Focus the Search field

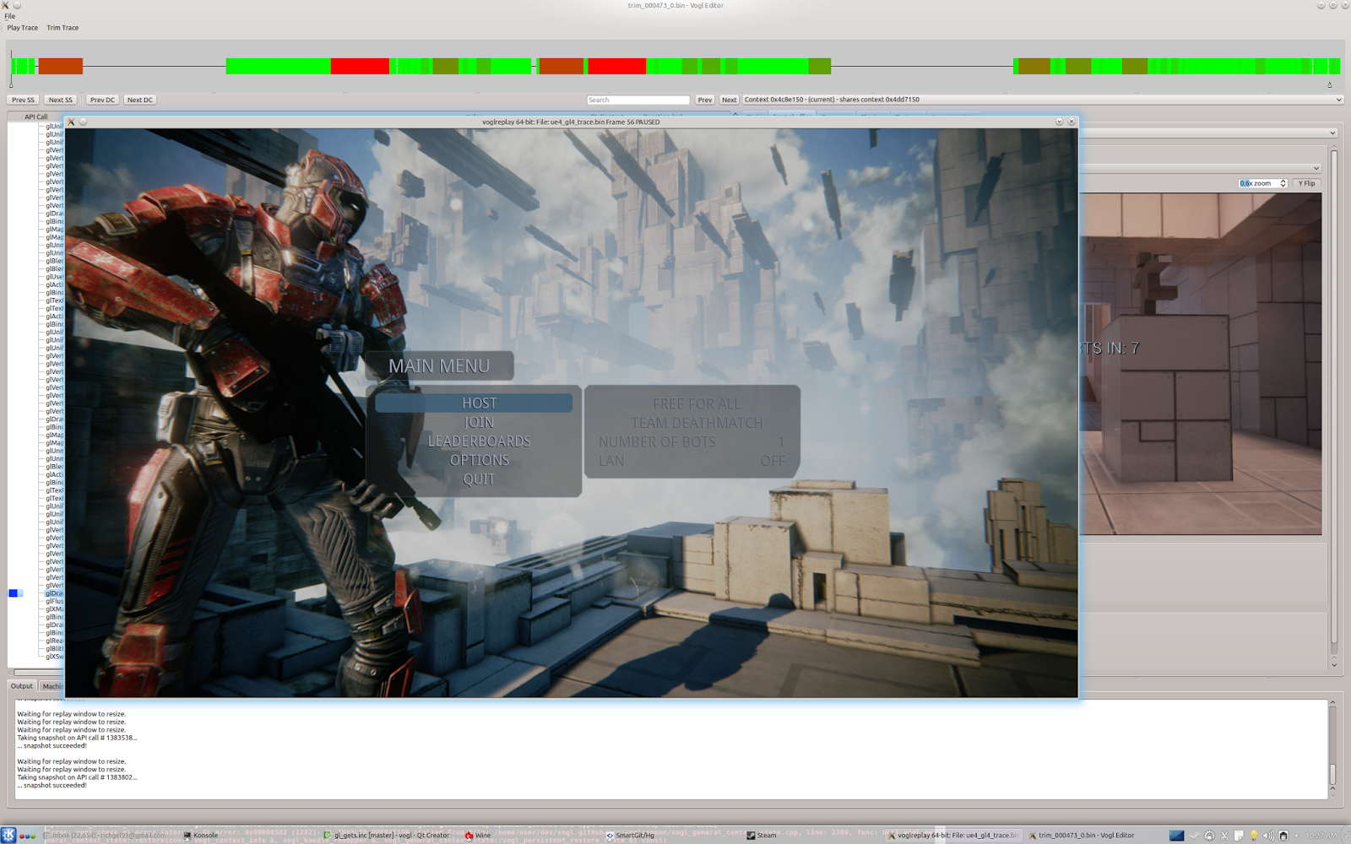[x=638, y=100]
